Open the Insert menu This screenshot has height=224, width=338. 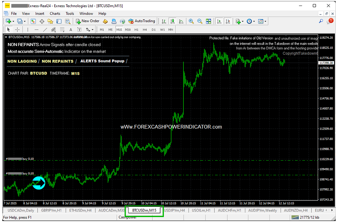[40, 14]
